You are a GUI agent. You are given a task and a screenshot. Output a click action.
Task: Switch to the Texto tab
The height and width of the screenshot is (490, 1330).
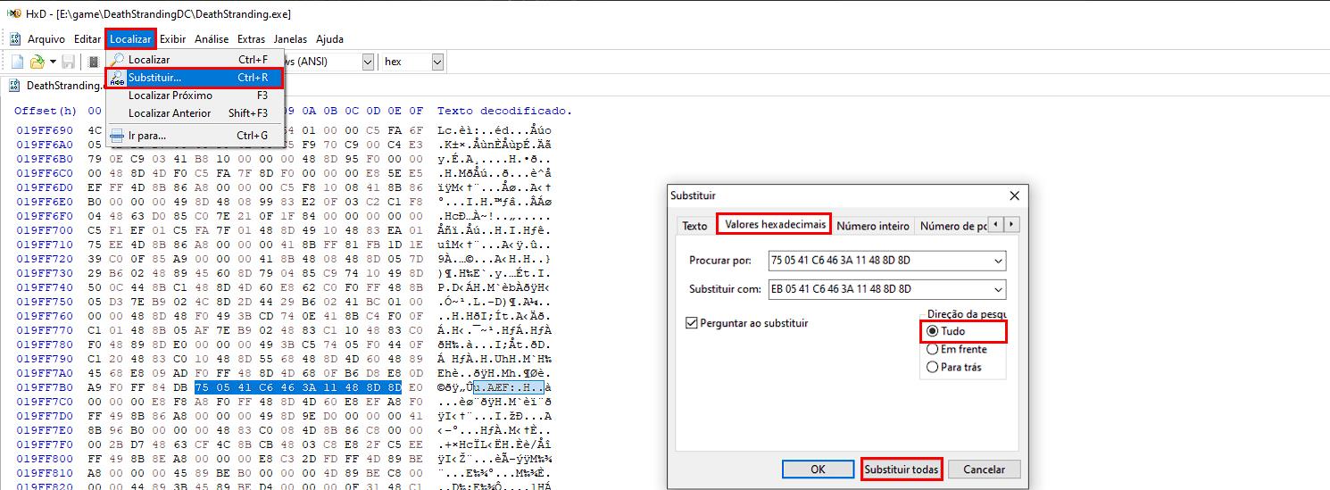point(694,226)
